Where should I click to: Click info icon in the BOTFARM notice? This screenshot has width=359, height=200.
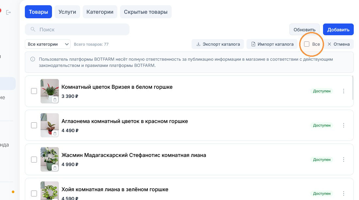[33, 59]
